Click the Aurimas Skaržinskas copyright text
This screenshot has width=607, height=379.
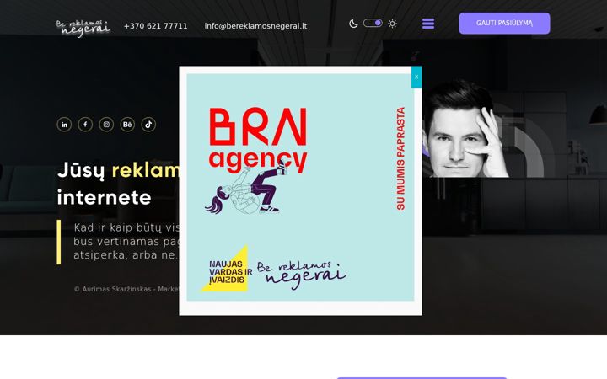pyautogui.click(x=126, y=289)
